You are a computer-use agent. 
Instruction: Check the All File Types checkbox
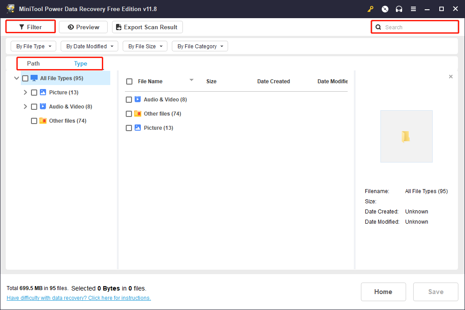[25, 78]
